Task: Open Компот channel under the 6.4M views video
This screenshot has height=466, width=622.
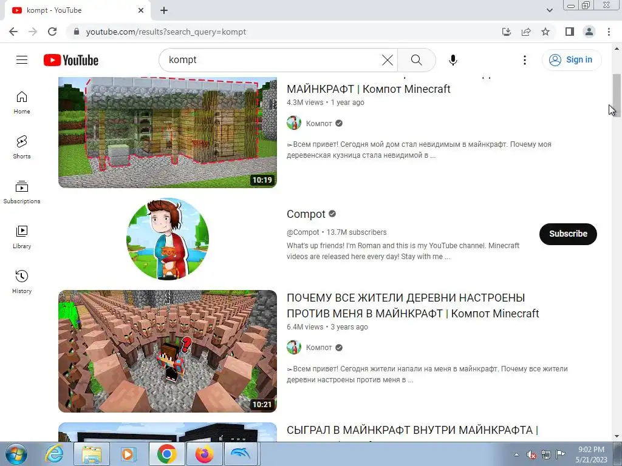Action: [x=318, y=348]
